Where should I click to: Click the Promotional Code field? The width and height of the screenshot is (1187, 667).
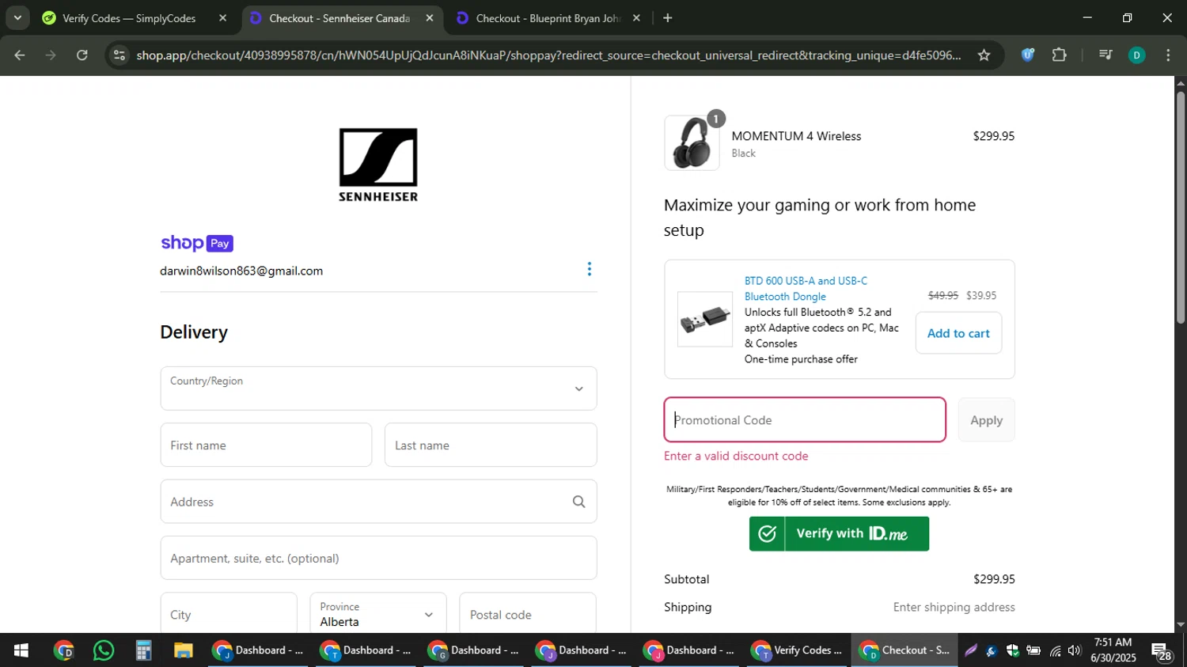(x=805, y=419)
